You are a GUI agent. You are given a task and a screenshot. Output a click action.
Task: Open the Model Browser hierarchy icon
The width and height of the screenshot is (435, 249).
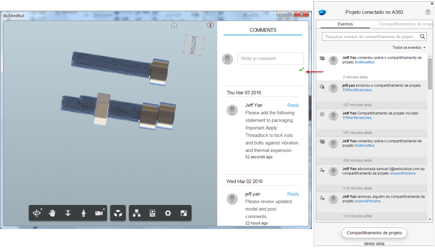pos(137,213)
